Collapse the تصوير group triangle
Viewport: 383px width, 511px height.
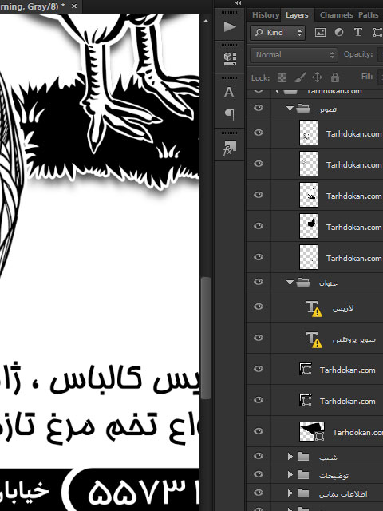click(x=290, y=109)
